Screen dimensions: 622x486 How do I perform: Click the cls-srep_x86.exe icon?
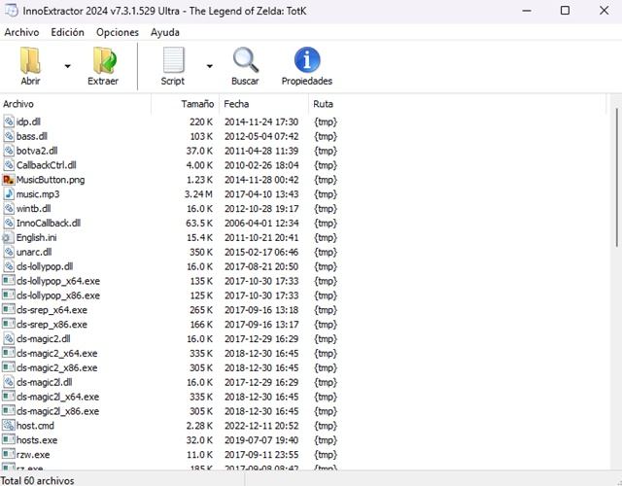coord(9,324)
